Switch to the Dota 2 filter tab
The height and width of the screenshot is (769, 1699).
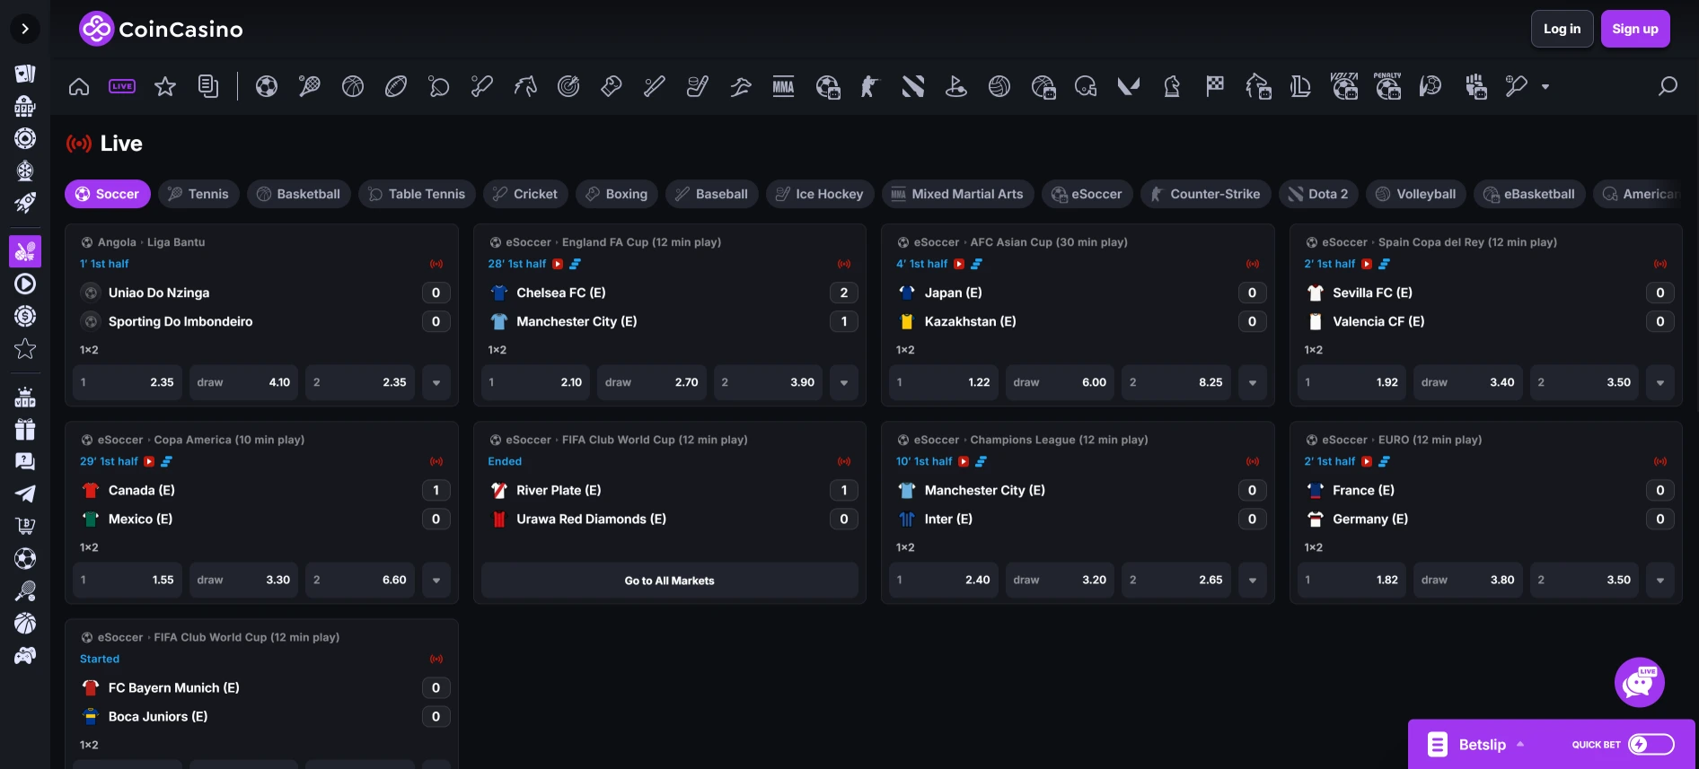pos(1318,194)
